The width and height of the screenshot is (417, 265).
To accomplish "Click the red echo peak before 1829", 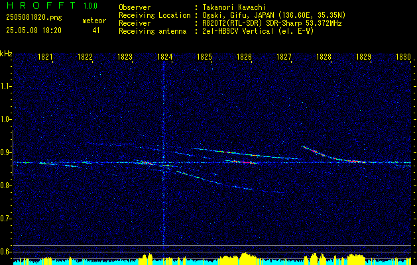I will click(357, 162).
